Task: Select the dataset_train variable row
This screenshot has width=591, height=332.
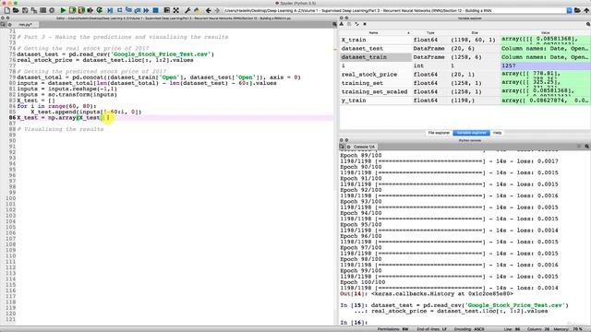Action: click(464, 57)
